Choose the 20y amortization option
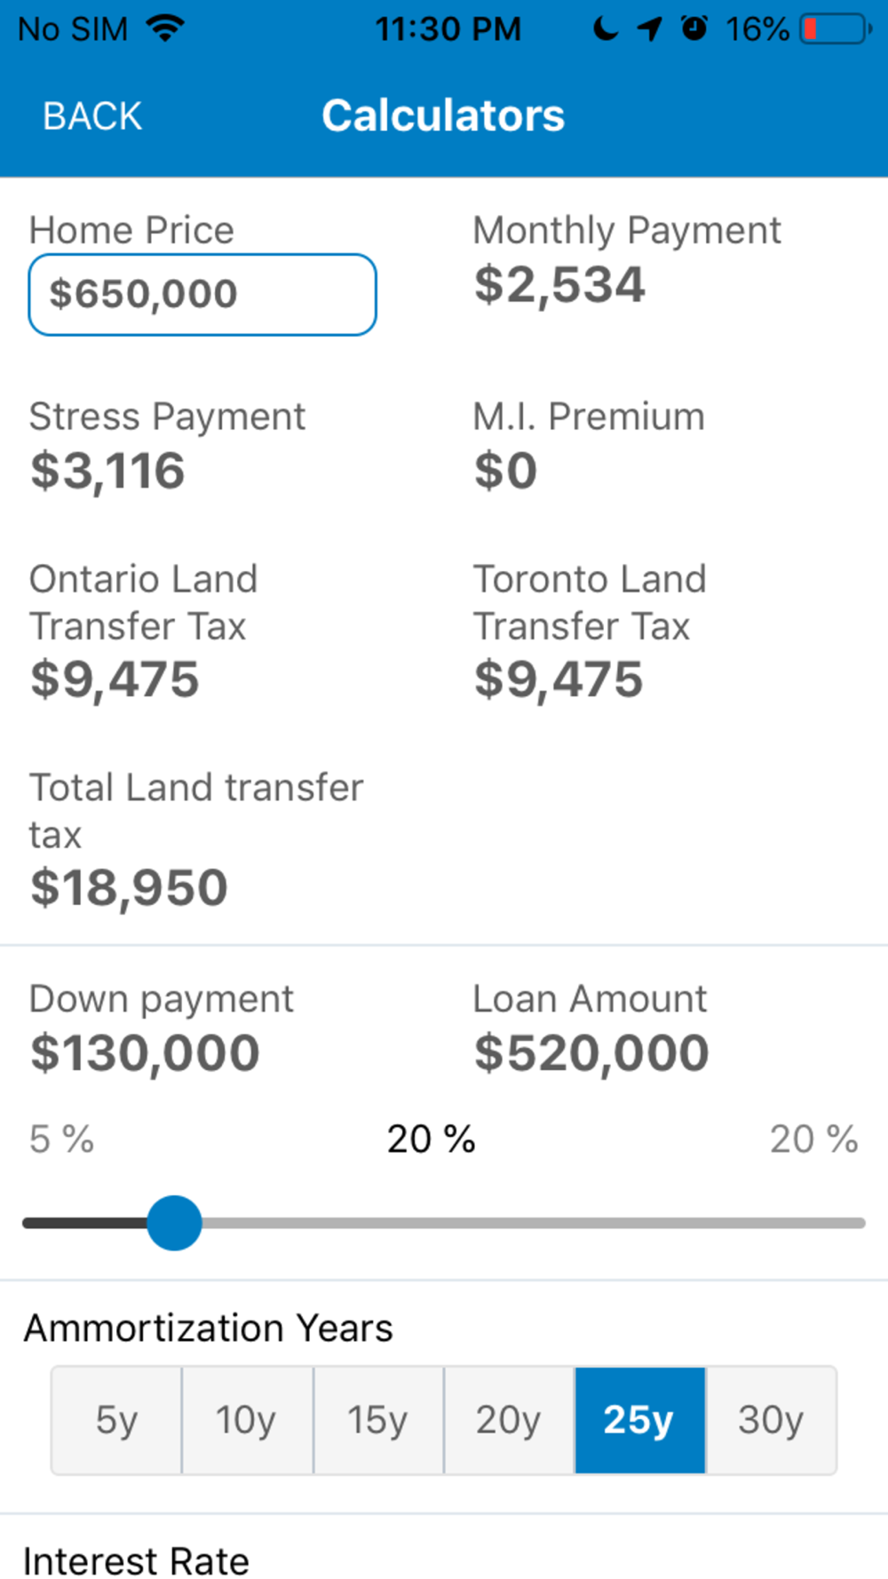 tap(509, 1420)
